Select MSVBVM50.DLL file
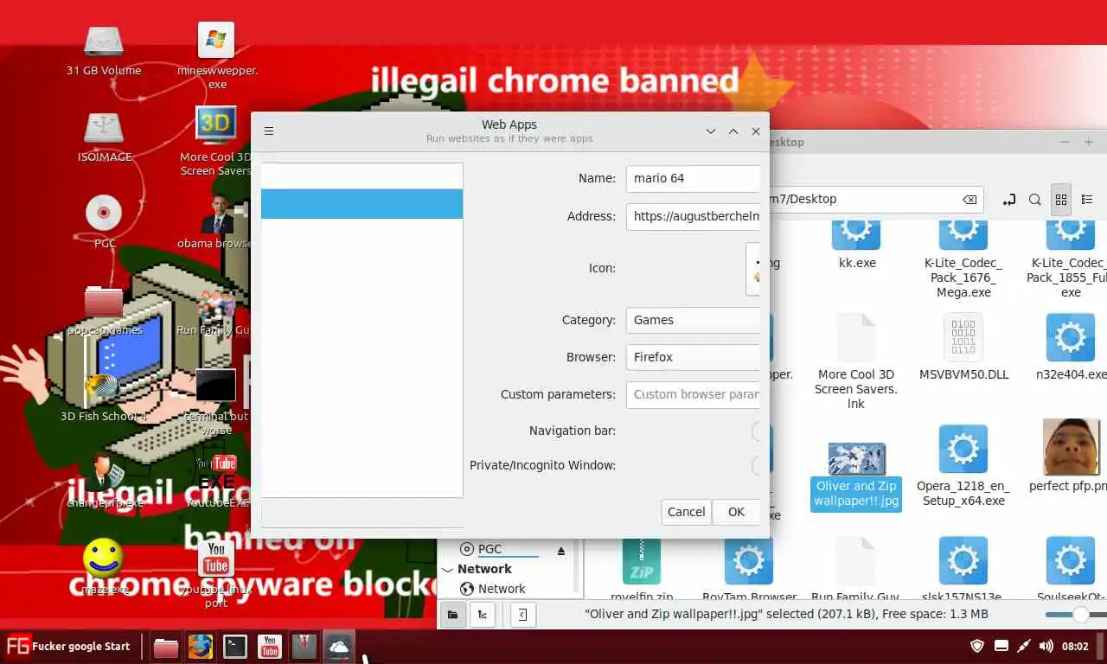 (963, 347)
